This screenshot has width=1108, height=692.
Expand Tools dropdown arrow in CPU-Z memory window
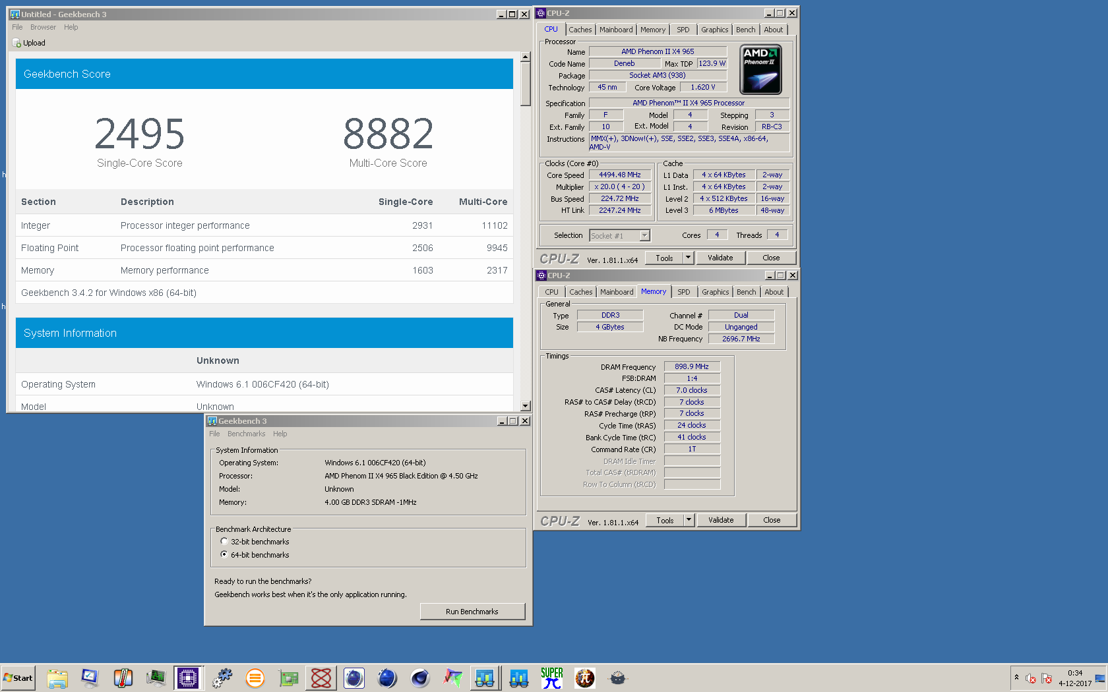click(x=689, y=520)
